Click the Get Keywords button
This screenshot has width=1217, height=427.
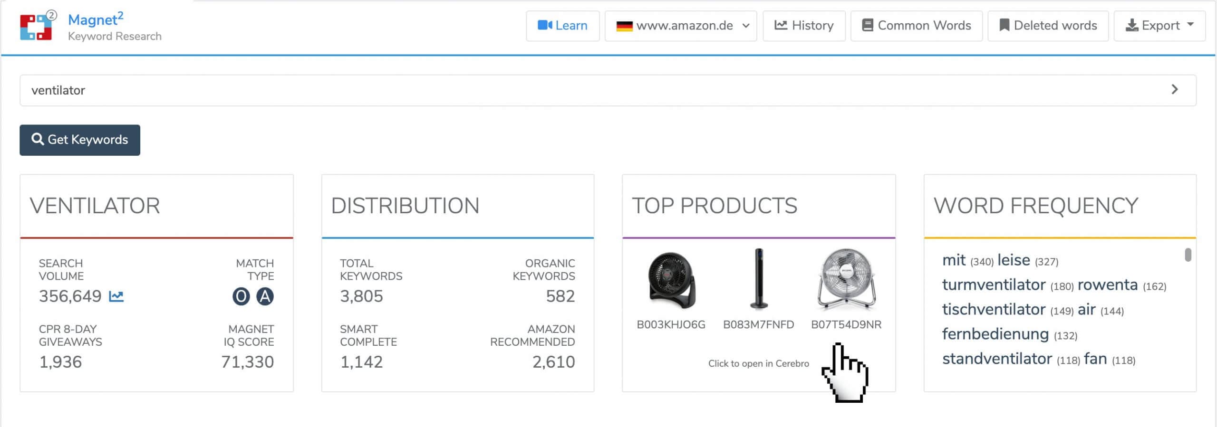(x=80, y=140)
